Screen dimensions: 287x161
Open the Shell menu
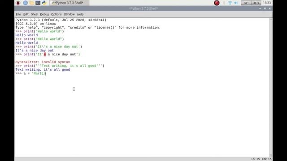[34, 14]
